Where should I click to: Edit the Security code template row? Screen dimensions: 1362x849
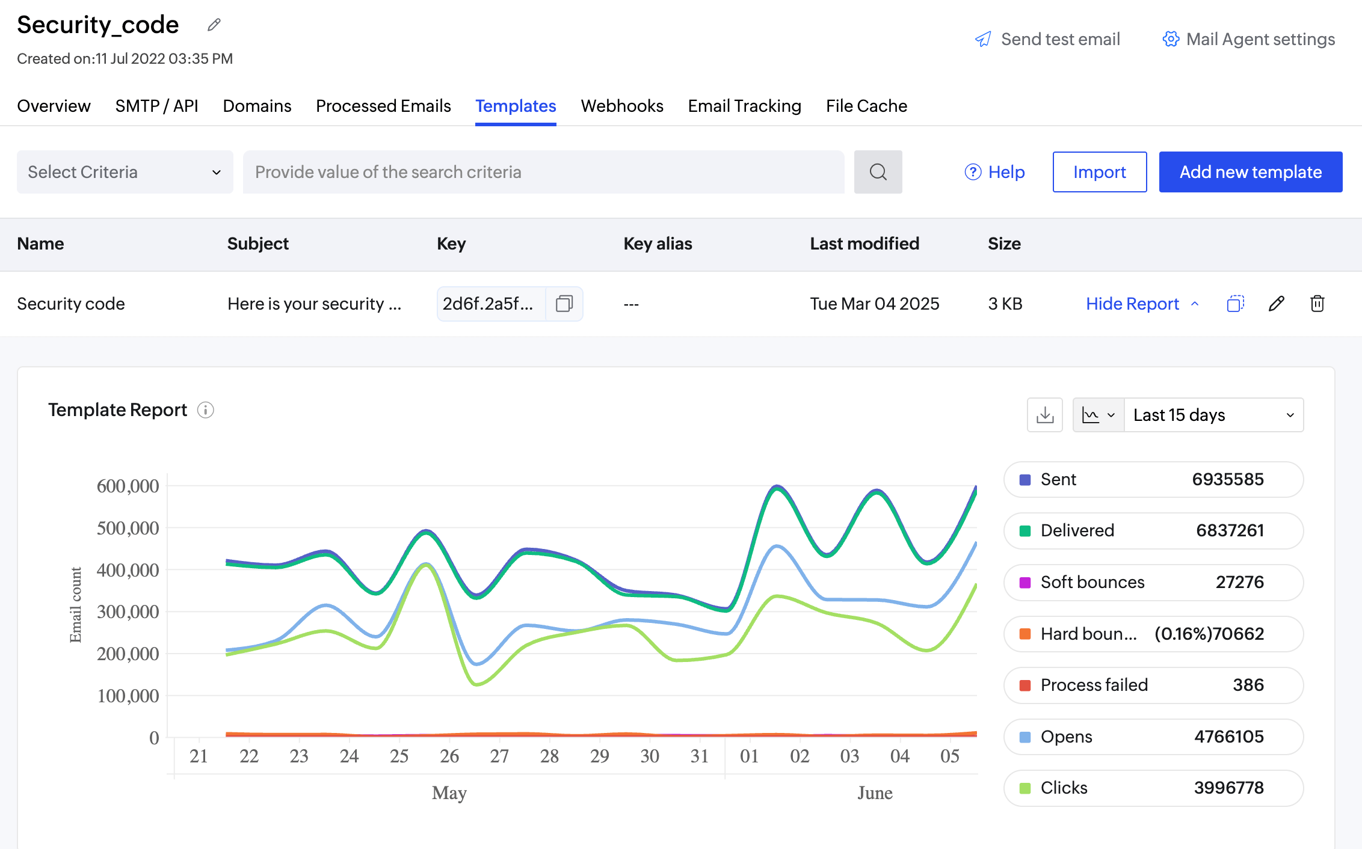(1276, 304)
